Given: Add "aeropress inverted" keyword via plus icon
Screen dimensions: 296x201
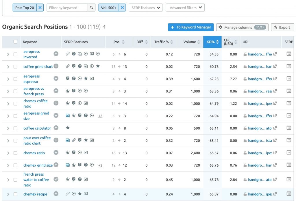Looking at the screenshot, I should pos(57,54).
